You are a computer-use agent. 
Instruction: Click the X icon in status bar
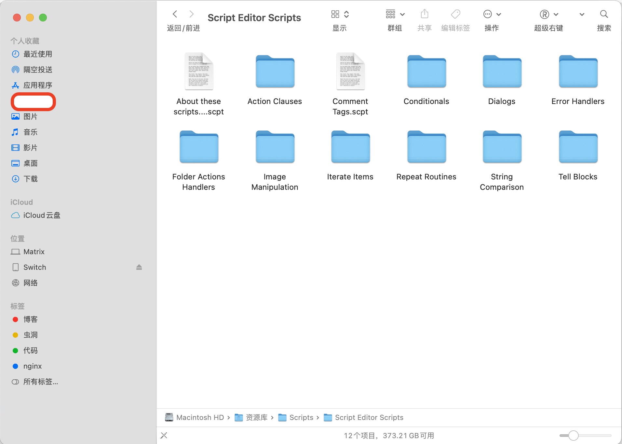tap(164, 435)
